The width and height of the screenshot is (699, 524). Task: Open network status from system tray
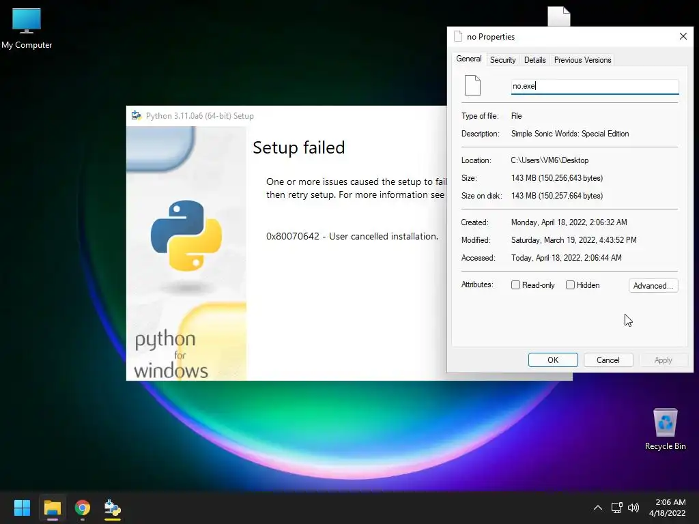[616, 508]
